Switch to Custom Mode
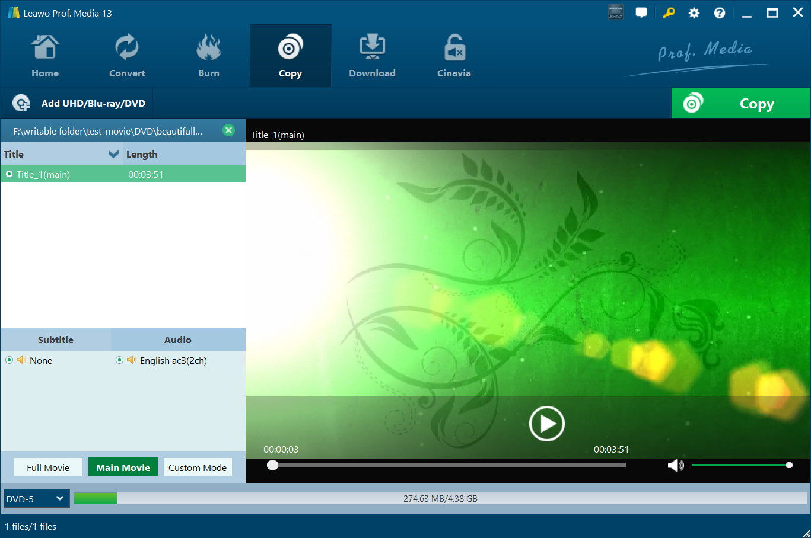Image resolution: width=811 pixels, height=538 pixels. point(198,467)
